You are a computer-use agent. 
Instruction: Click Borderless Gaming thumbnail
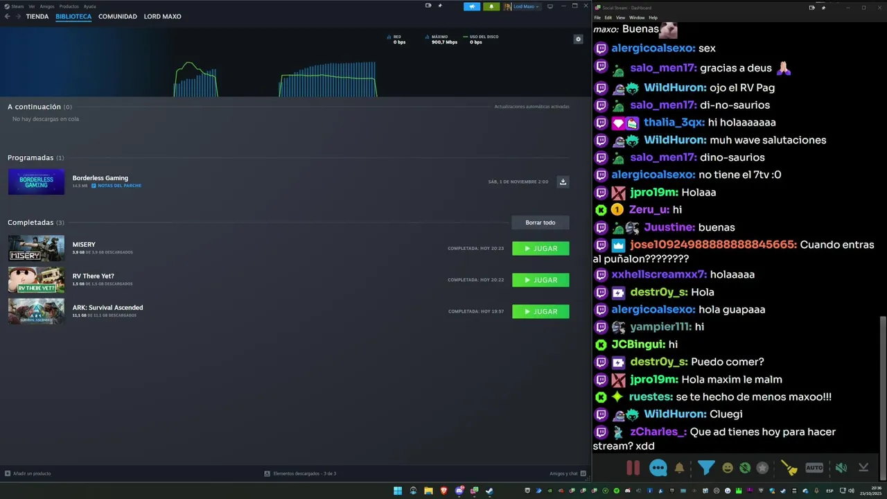(36, 182)
